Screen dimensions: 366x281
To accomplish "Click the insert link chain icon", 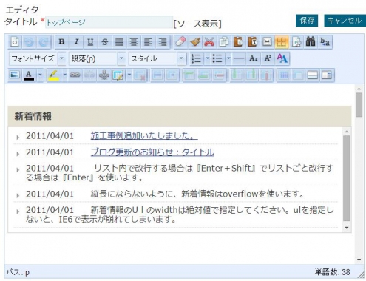I will pyautogui.click(x=75, y=75).
